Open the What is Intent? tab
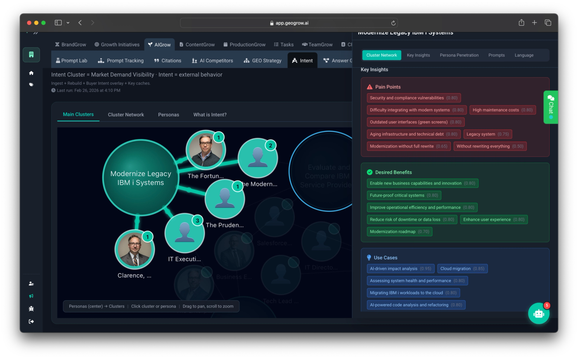 click(x=210, y=115)
